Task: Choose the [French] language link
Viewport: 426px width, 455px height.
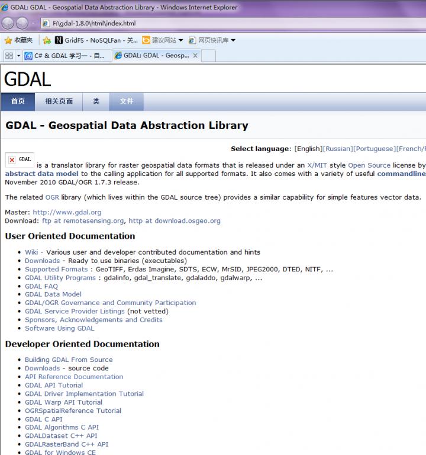Action: pyautogui.click(x=410, y=149)
